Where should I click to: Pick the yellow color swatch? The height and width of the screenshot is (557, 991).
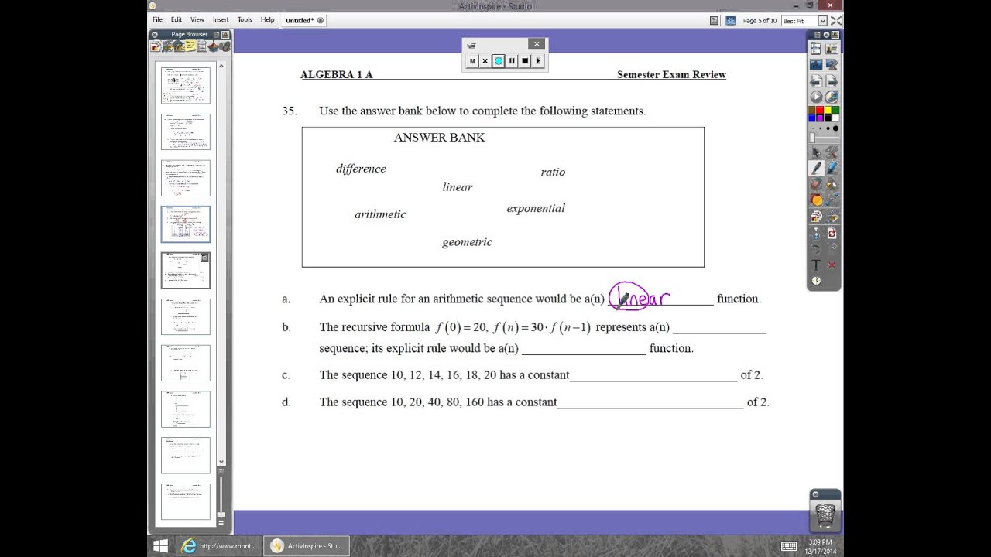[828, 110]
